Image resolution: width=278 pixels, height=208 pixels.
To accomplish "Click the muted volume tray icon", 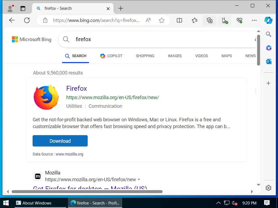I will click(235, 203).
